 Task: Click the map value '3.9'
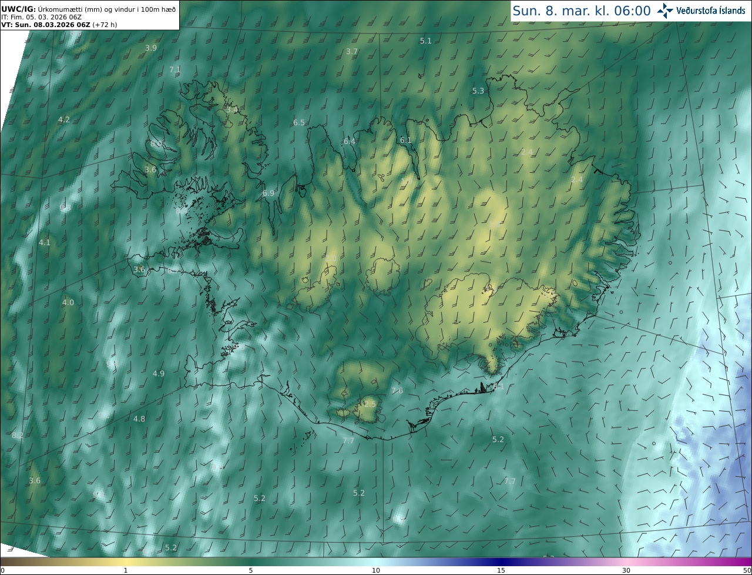(151, 48)
